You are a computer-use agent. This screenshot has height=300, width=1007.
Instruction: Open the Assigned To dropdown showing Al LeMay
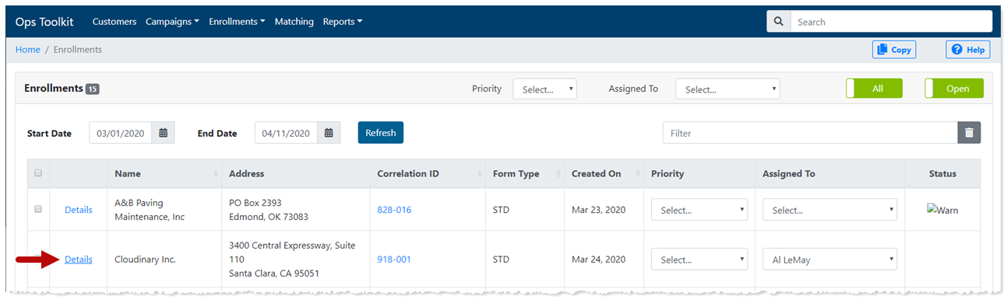tap(829, 260)
